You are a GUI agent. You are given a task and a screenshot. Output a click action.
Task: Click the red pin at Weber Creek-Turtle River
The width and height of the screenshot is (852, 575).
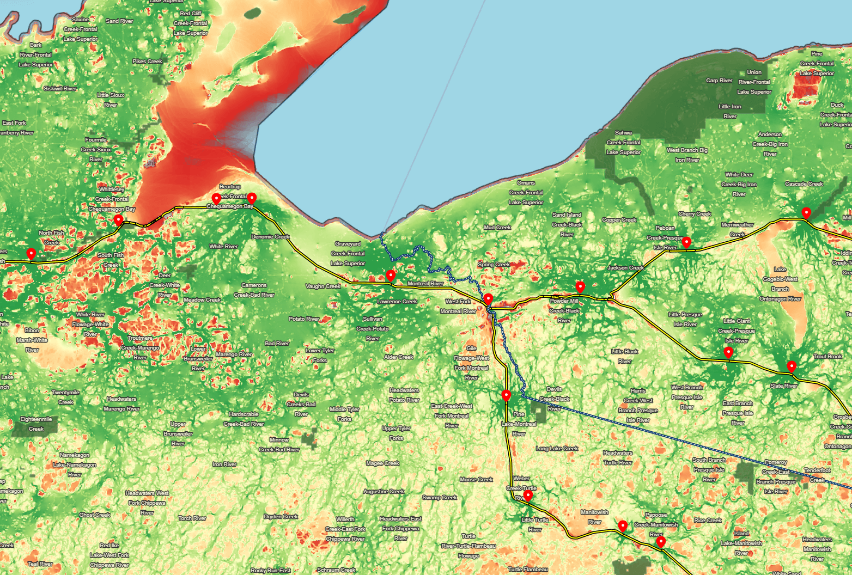pos(528,496)
